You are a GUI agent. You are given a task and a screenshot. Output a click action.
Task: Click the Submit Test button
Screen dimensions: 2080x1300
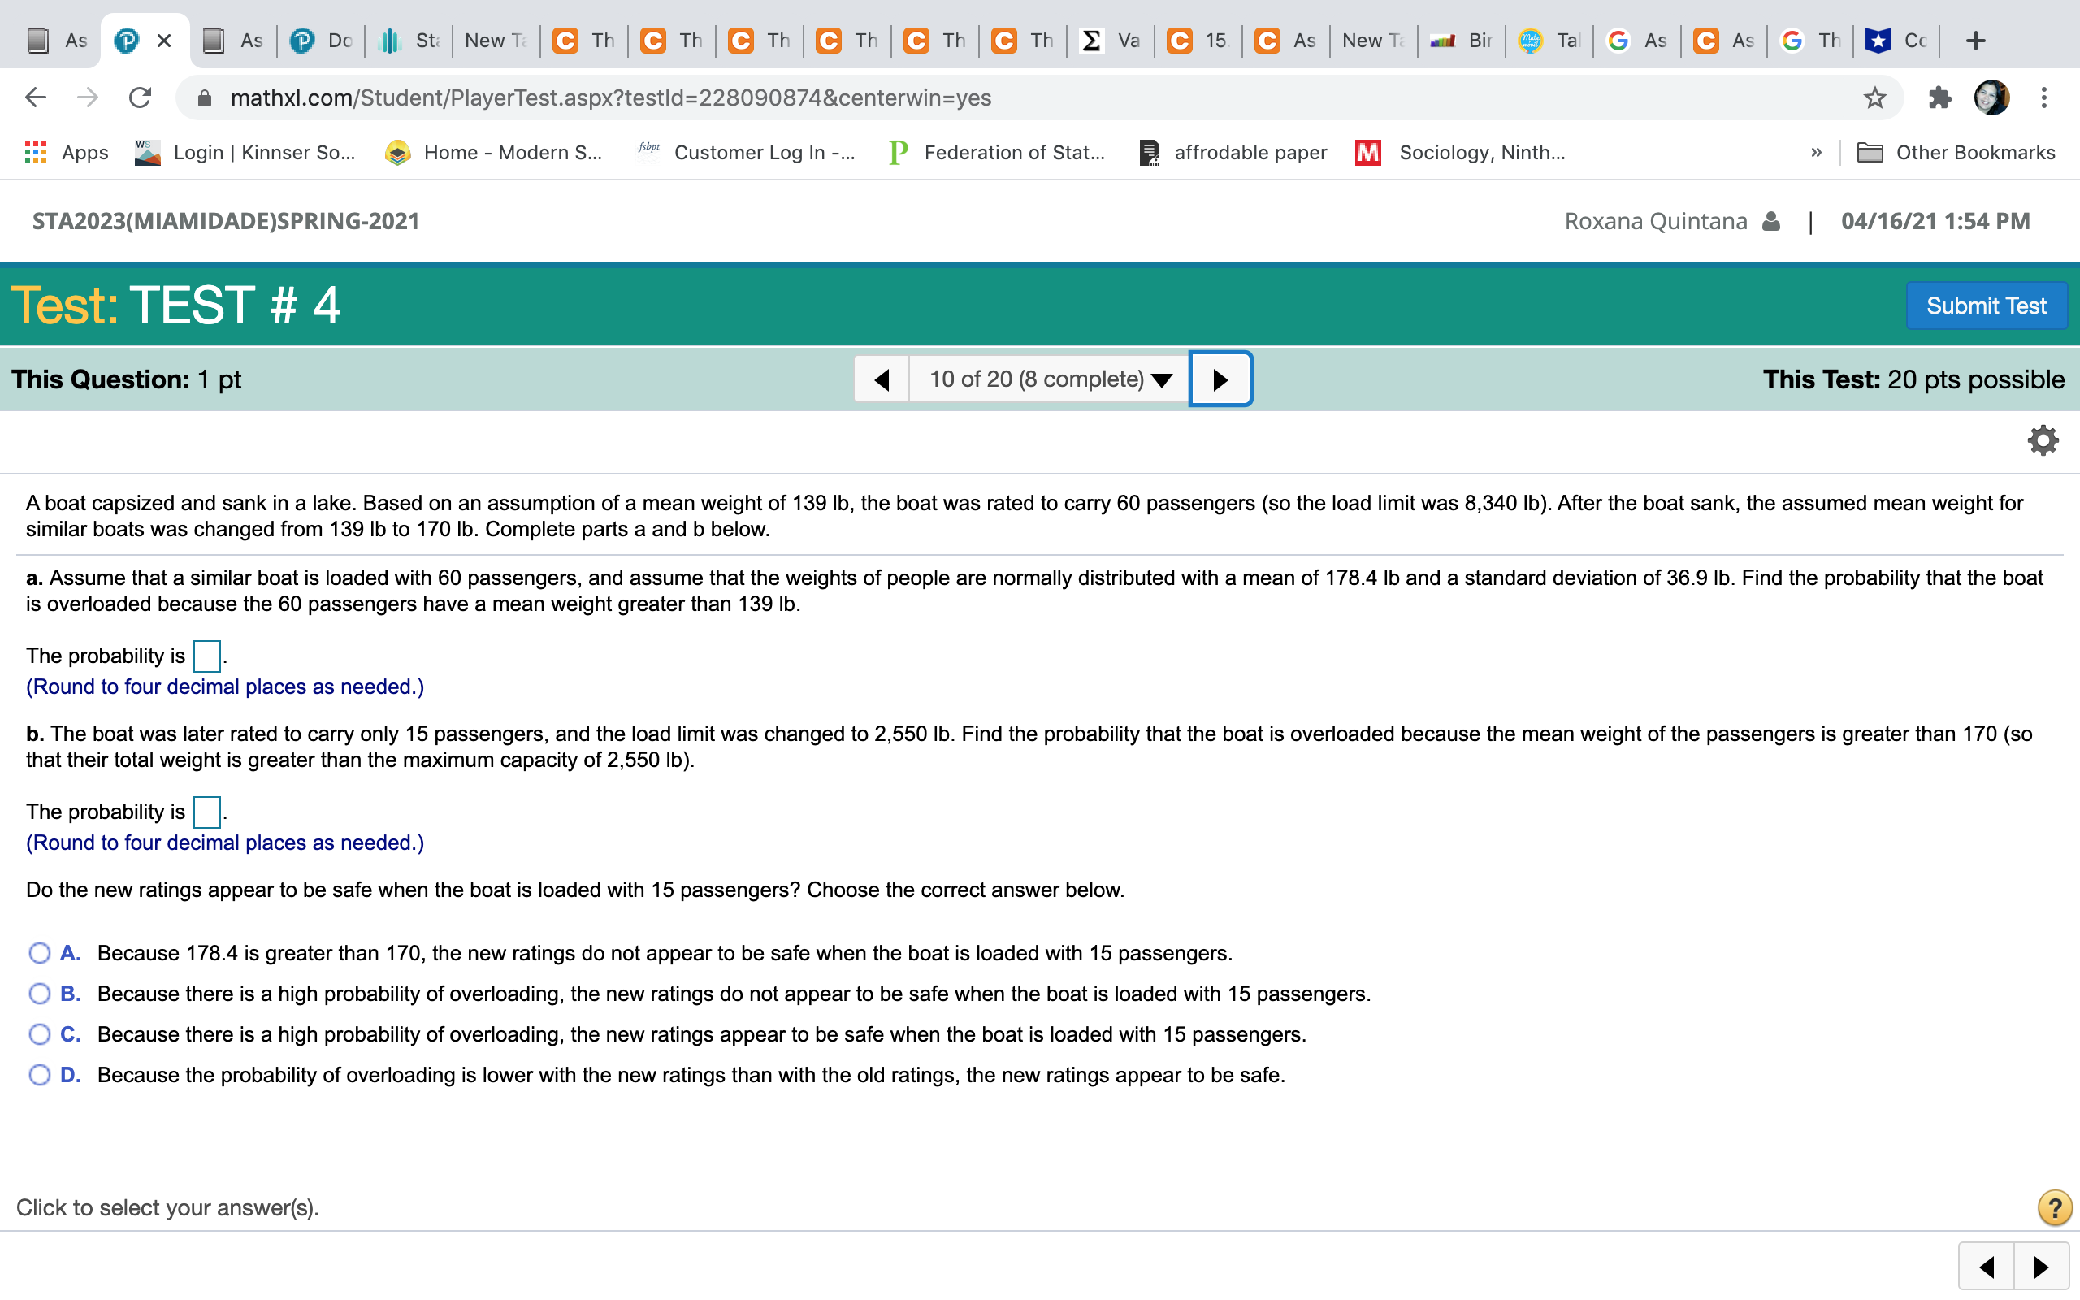click(1987, 305)
